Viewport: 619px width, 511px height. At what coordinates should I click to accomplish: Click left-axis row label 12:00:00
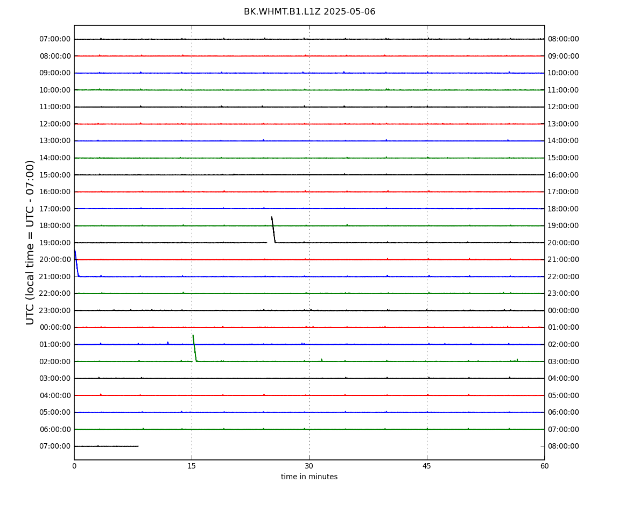point(55,124)
